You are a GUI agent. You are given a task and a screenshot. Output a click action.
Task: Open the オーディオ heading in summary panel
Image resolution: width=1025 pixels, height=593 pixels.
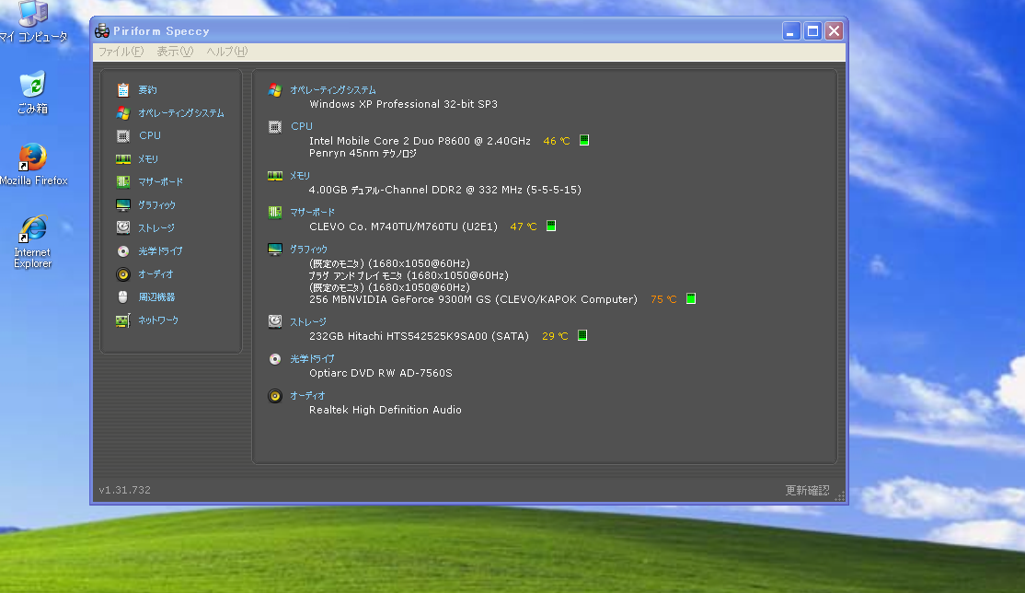click(x=307, y=395)
